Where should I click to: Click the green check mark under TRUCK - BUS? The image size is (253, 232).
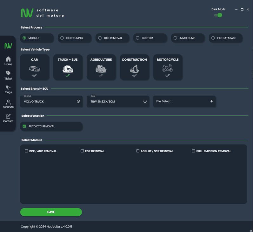click(68, 75)
